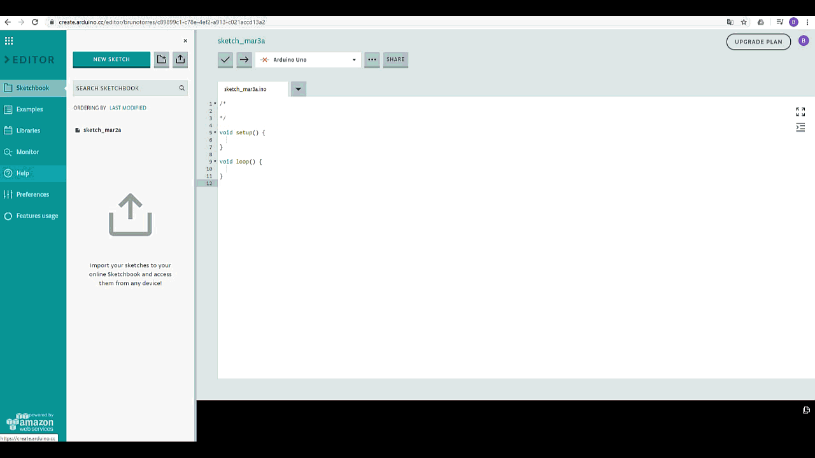The image size is (815, 458).
Task: Open the Arduino Uno board dropdown
Action: click(x=309, y=60)
